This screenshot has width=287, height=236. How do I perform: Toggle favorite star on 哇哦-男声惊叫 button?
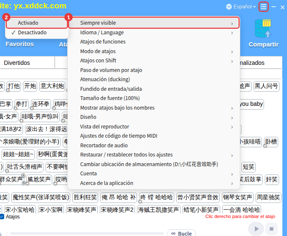point(22,121)
